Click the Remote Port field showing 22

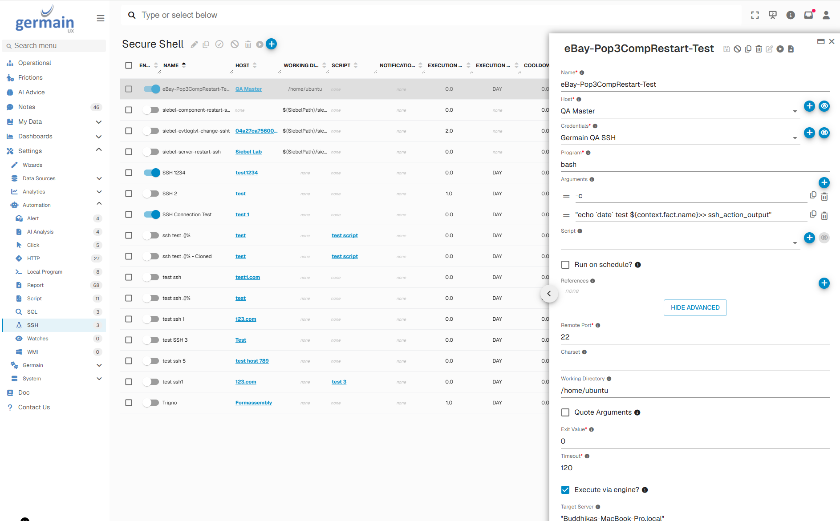click(695, 337)
